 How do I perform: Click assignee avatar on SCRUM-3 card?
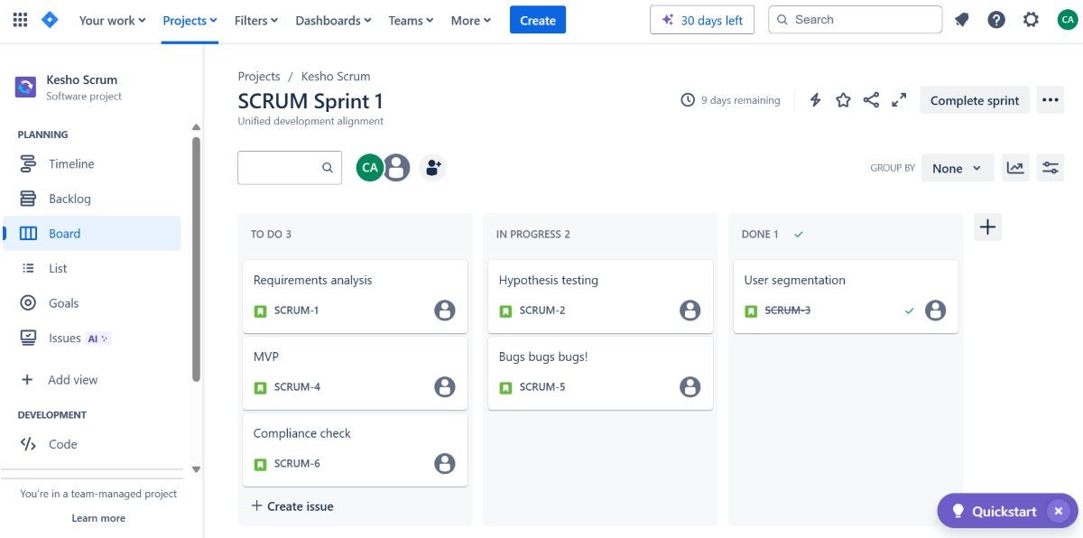936,311
